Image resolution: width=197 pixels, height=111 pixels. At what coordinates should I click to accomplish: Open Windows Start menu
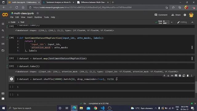[3, 108]
